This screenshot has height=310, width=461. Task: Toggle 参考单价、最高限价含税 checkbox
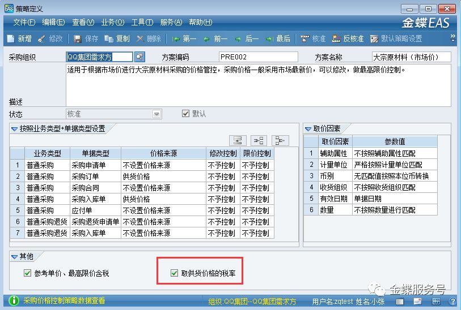pos(27,273)
